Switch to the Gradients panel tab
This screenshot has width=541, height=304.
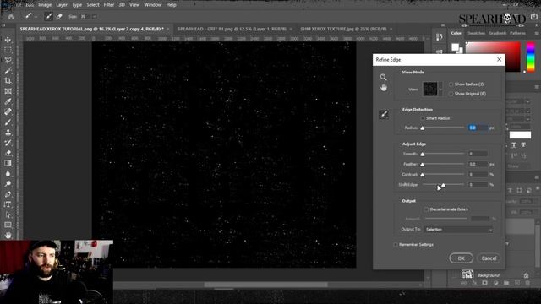coord(498,34)
